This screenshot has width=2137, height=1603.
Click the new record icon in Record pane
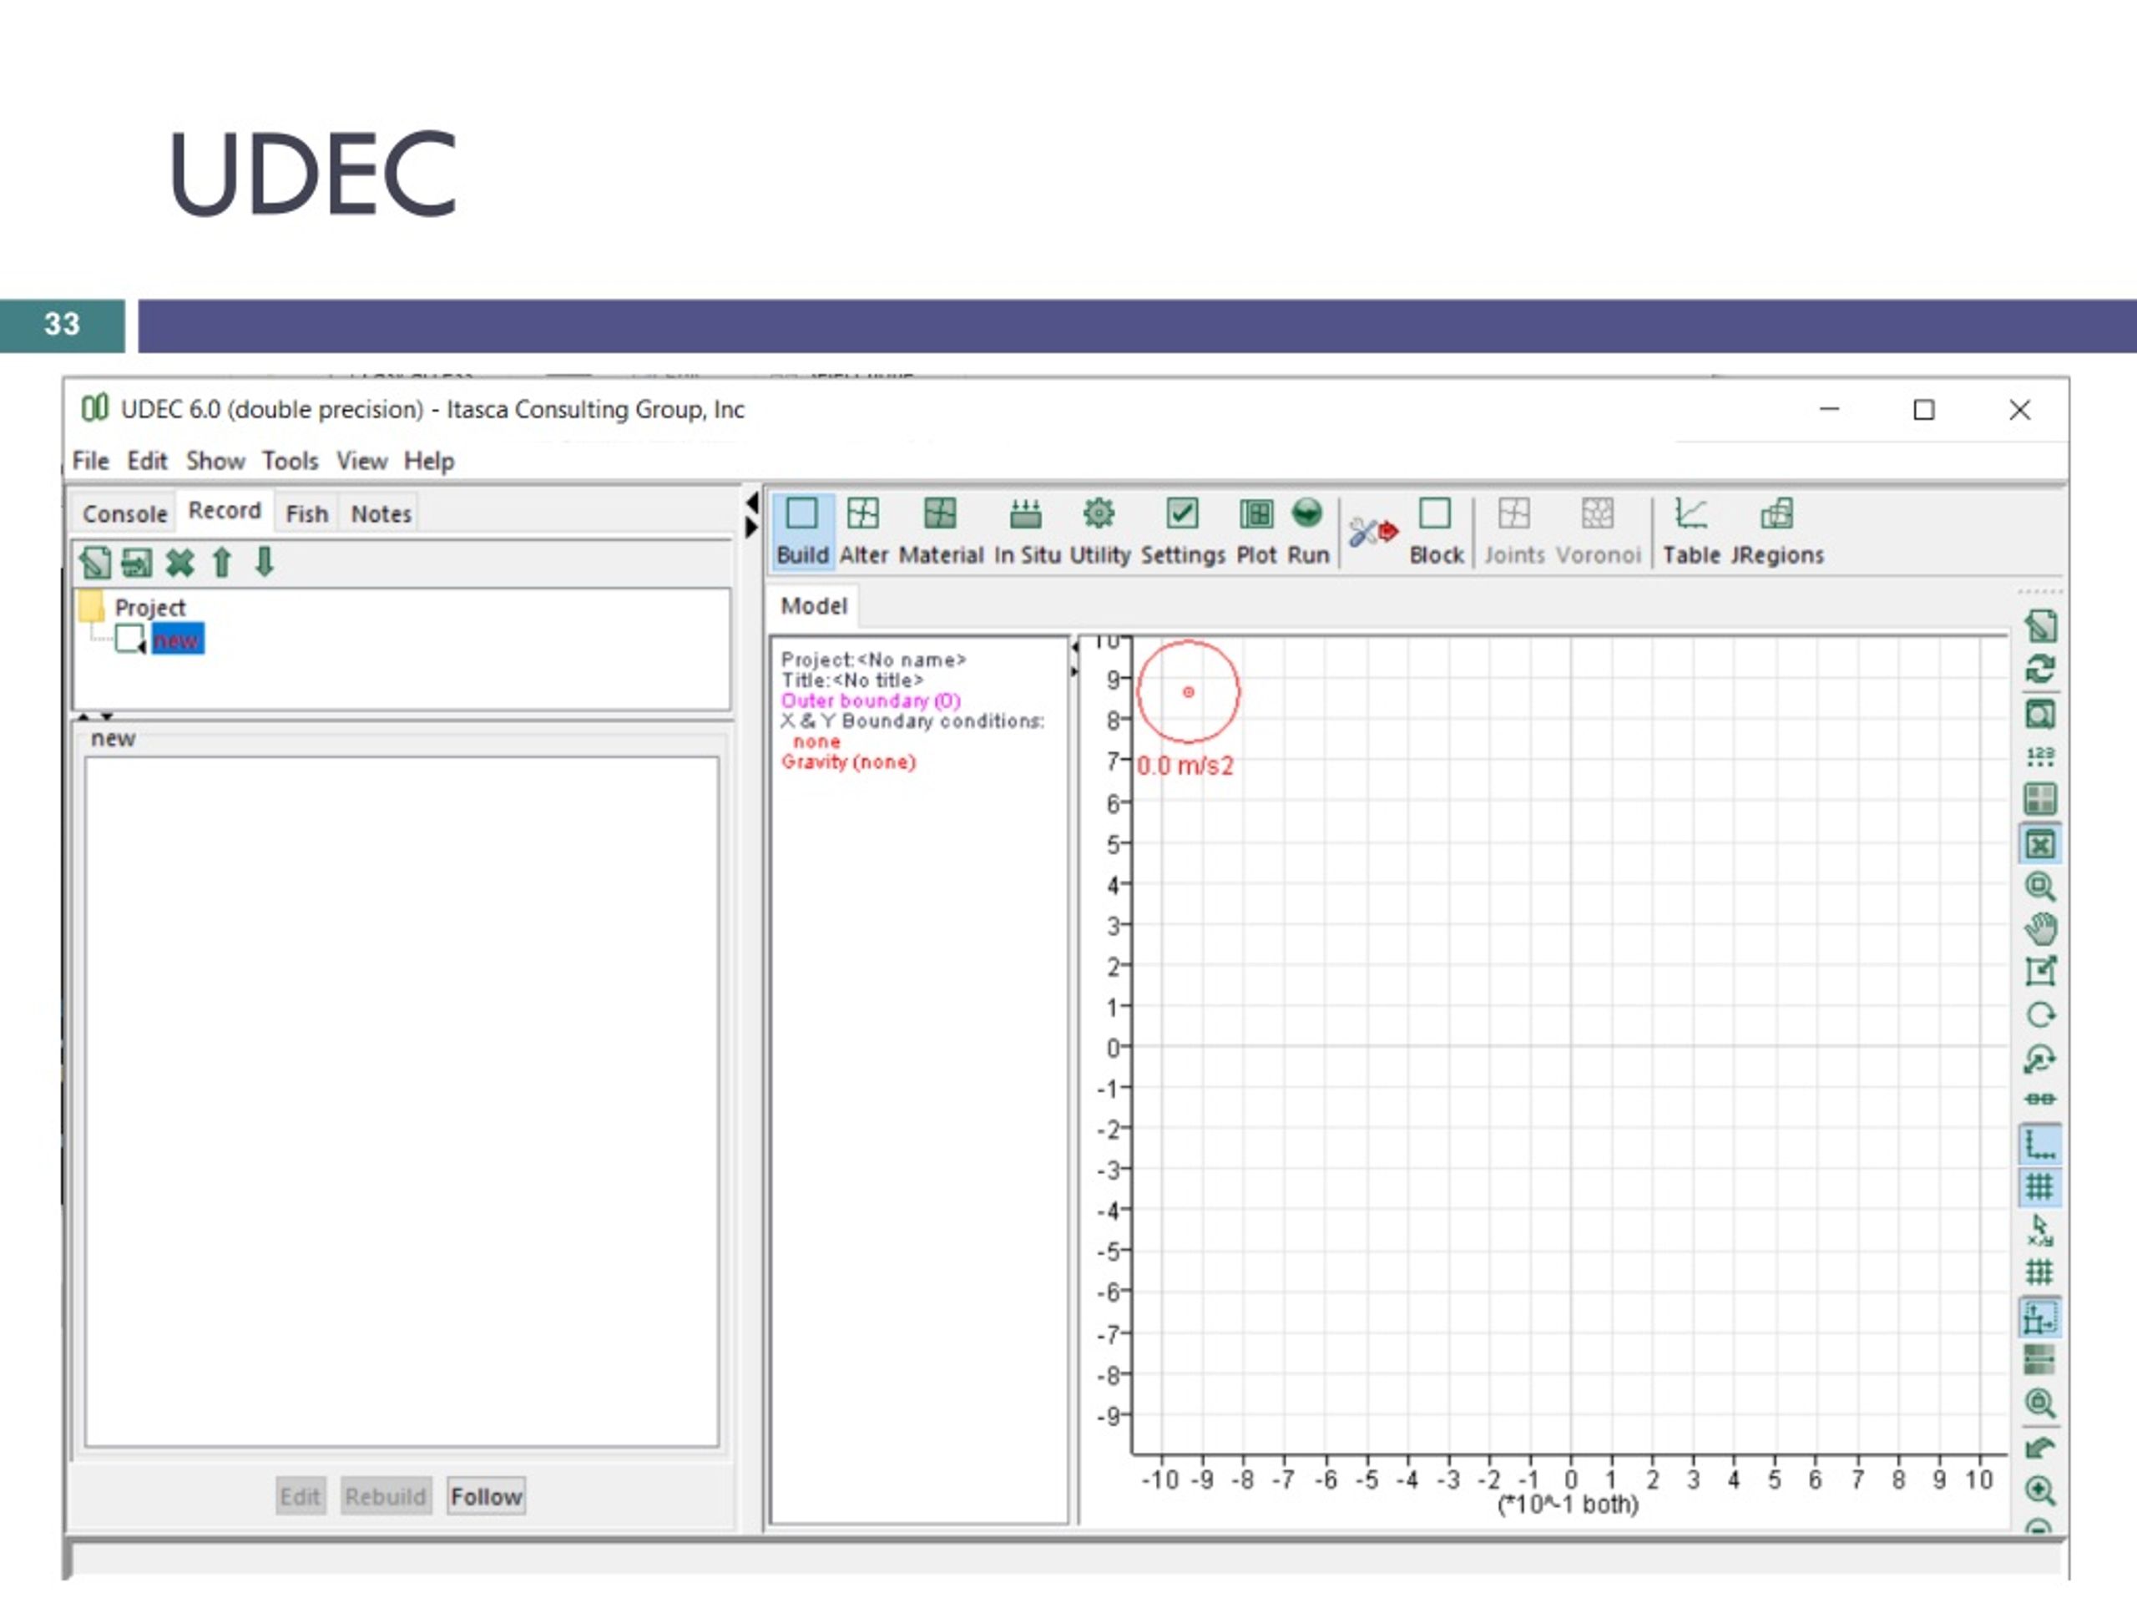point(94,563)
